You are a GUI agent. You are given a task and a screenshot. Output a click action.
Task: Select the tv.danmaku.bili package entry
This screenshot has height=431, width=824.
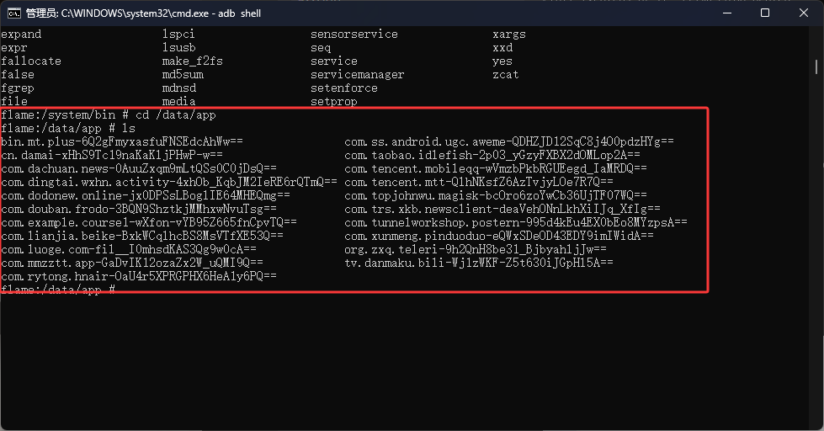tap(479, 263)
